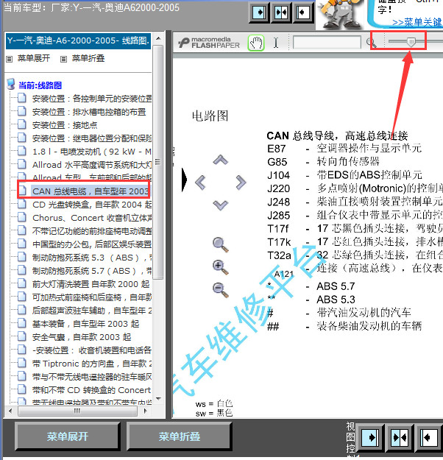Open 基本装备，自车型年 2003 起 entry
Viewport: 443px width, 460px height.
pos(85,324)
